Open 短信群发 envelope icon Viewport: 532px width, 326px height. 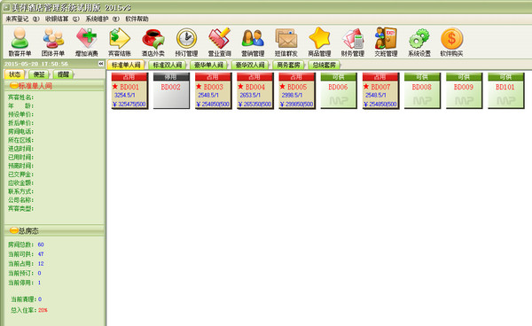tap(286, 42)
